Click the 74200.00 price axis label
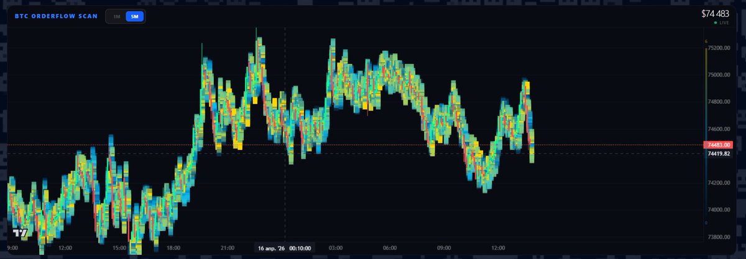This screenshot has width=746, height=259. point(719,183)
